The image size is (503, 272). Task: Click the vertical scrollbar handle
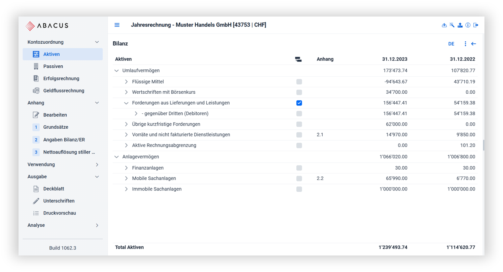tap(484, 145)
